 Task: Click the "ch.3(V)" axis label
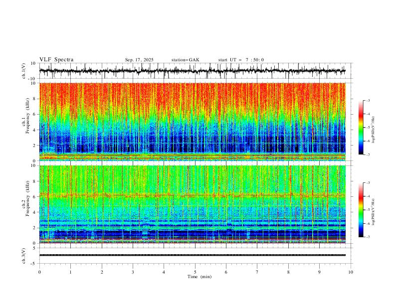click(24, 256)
